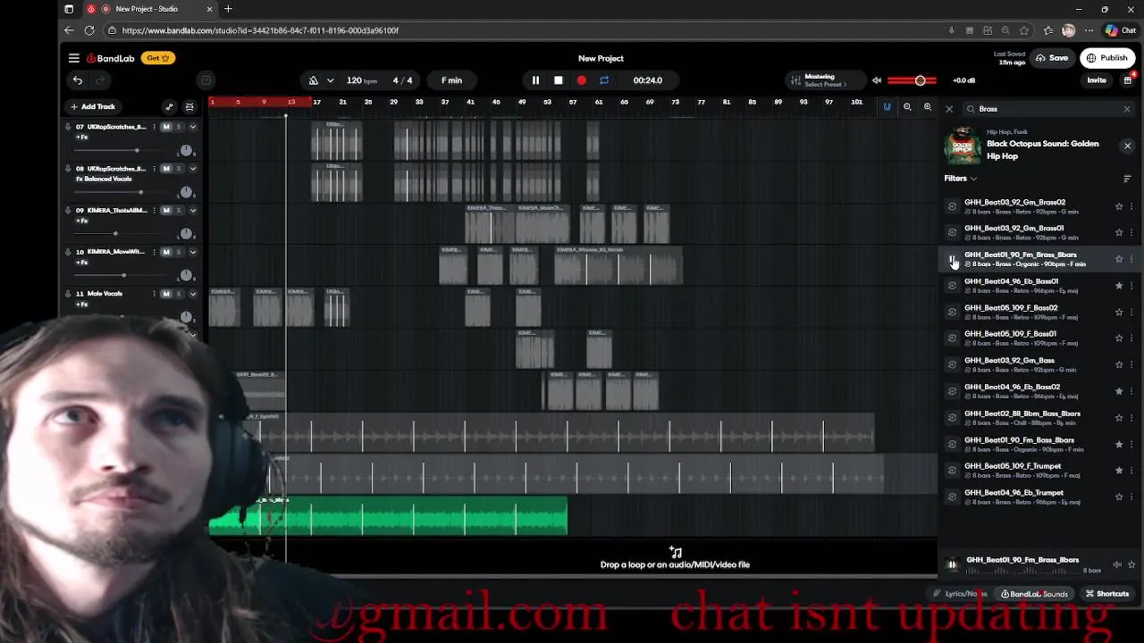The width and height of the screenshot is (1144, 643).
Task: Click the Add Track button
Action: tap(93, 107)
